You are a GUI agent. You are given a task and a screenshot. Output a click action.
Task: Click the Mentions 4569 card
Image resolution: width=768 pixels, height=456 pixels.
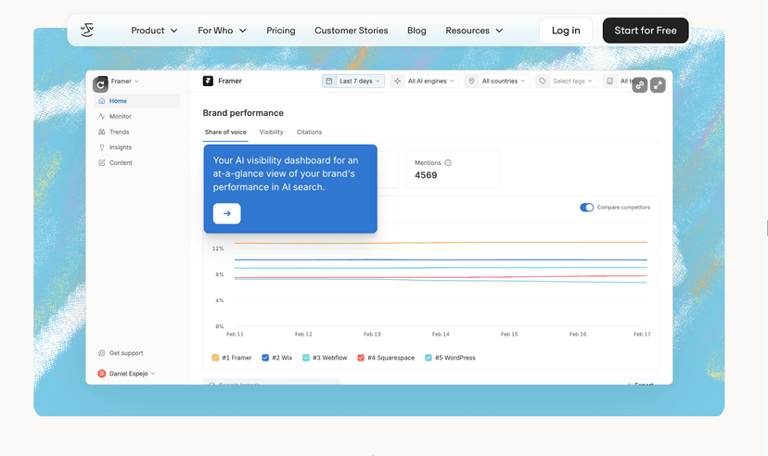pyautogui.click(x=453, y=170)
